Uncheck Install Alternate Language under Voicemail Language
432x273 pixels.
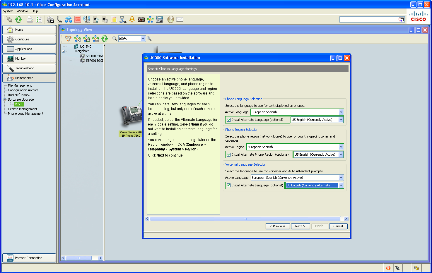[x=228, y=185]
